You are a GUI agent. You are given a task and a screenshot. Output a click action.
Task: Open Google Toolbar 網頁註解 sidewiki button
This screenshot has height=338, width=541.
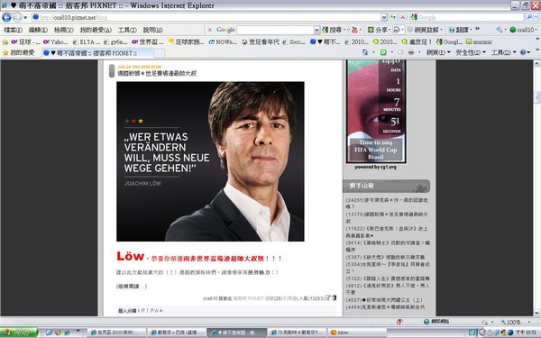click(x=425, y=30)
